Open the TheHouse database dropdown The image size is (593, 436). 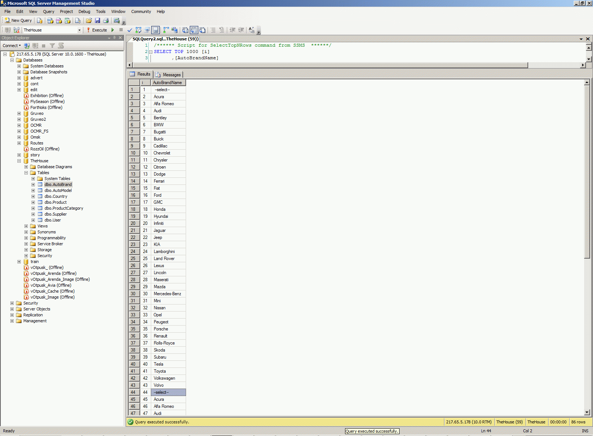(79, 30)
